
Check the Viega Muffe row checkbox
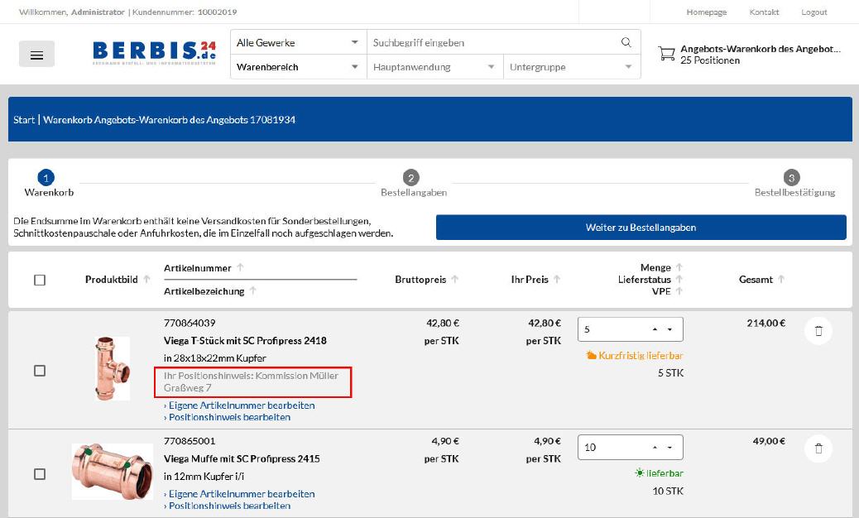40,473
